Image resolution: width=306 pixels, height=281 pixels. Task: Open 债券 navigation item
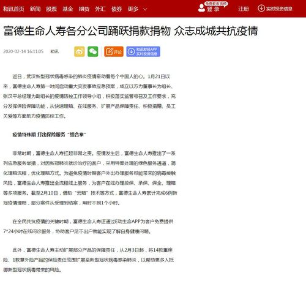click(117, 9)
